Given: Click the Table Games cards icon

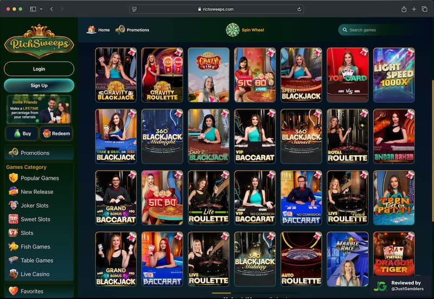Looking at the screenshot, I should click(x=13, y=260).
